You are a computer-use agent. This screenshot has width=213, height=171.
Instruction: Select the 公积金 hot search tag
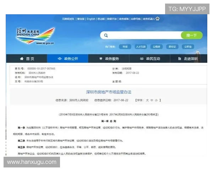[188, 47]
